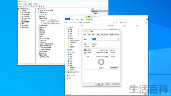The height and width of the screenshot is (96, 171).
Task: Expand the 网络适配器 device category
Action: coord(38,51)
